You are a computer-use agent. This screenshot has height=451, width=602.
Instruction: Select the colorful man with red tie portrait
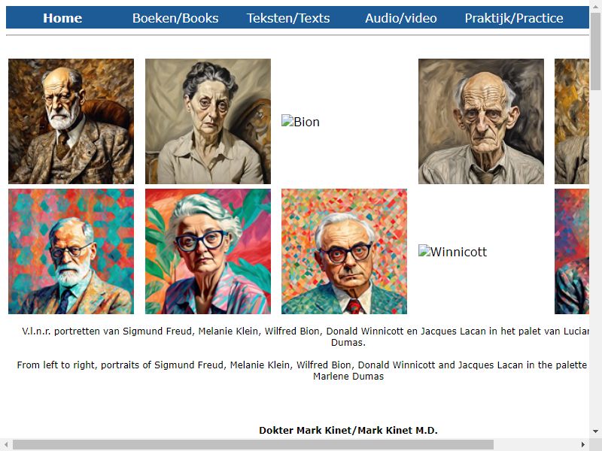pyautogui.click(x=344, y=251)
